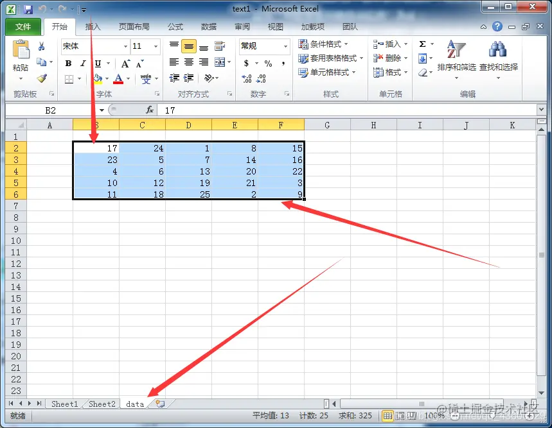Open the Excel Help question mark

click(x=497, y=26)
